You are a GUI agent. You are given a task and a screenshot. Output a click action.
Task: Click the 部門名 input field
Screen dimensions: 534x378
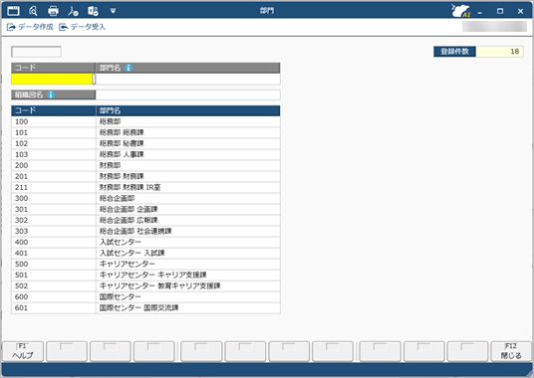(x=187, y=80)
